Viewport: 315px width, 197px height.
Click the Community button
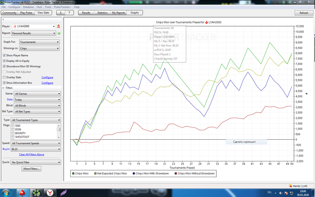point(9,13)
